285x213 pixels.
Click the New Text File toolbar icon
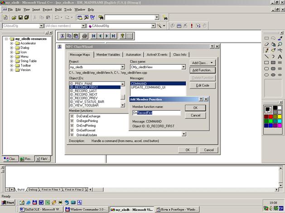pyautogui.click(x=5, y=18)
